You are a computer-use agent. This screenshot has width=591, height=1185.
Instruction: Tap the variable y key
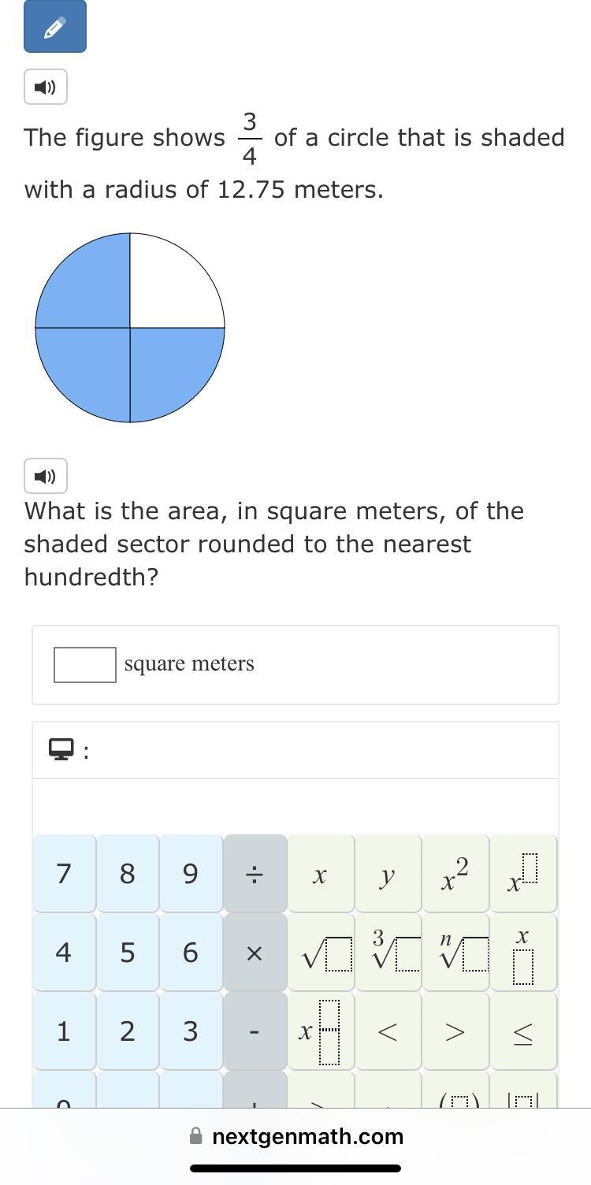[388, 874]
